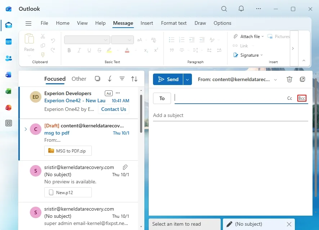The image size is (319, 230).
Task: Open the File menu
Action: (44, 23)
